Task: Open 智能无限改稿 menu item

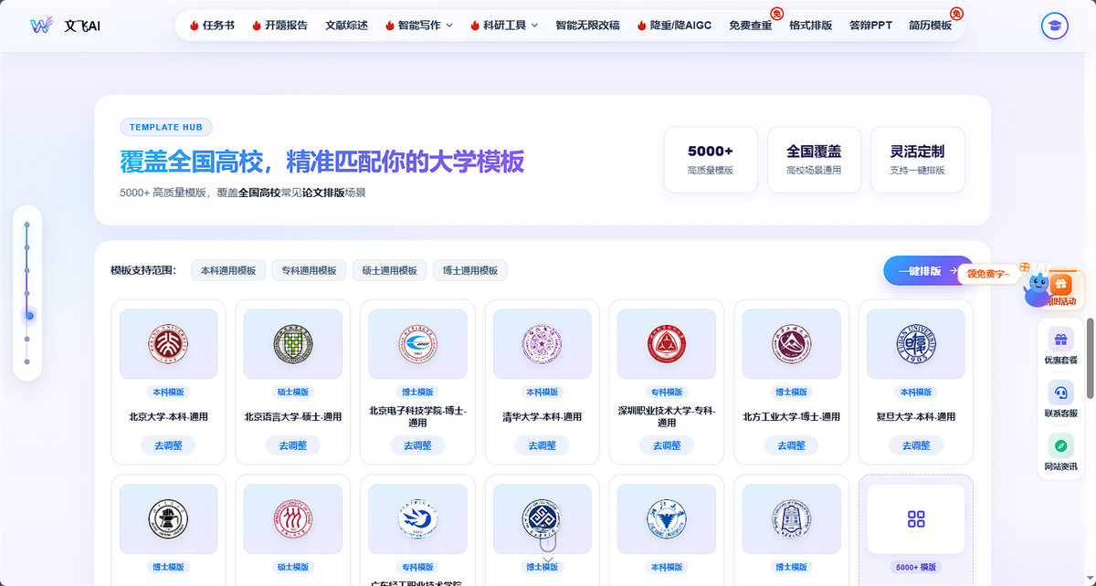Action: [x=587, y=26]
